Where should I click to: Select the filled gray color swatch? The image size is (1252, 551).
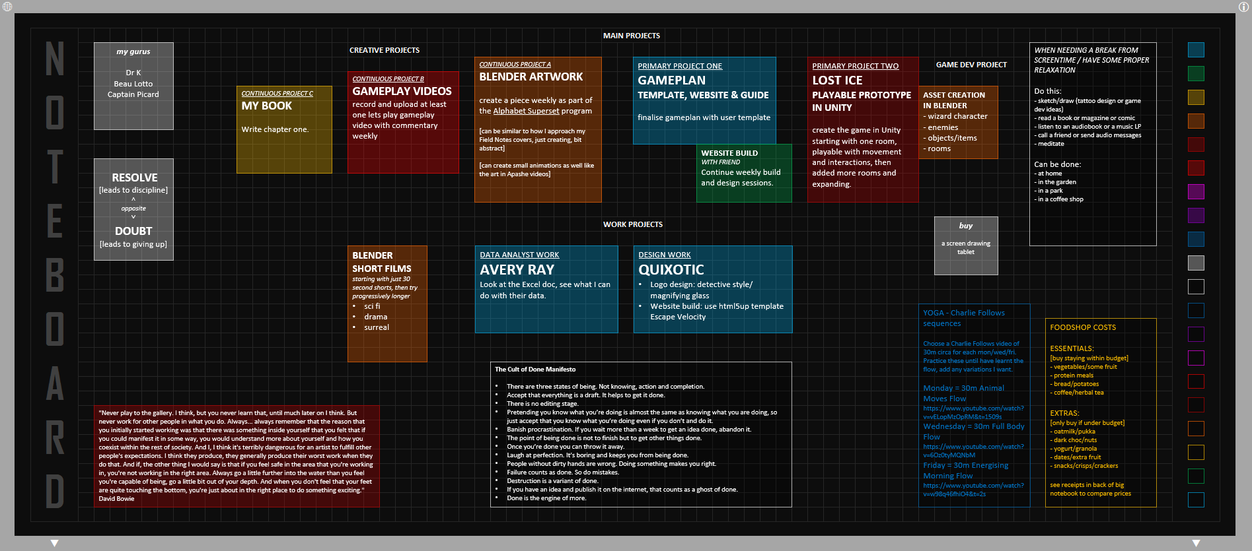[1196, 263]
